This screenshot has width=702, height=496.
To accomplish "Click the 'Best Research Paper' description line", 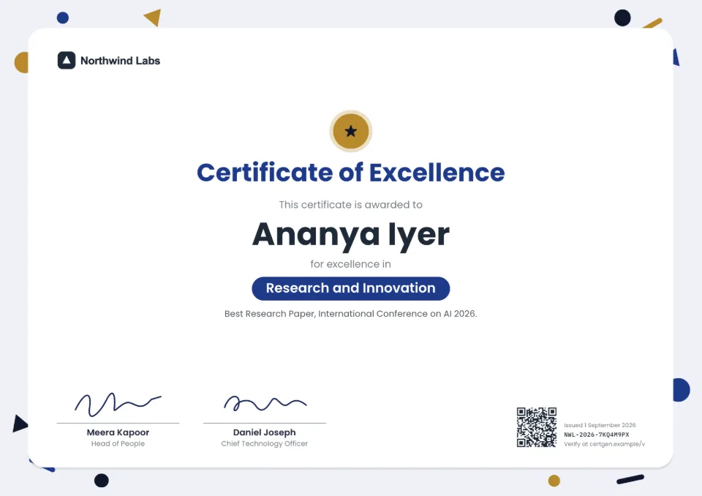I will 350,314.
